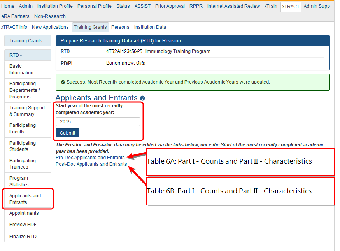Screen dimensions: 340x251
Task: Open the ASSIST menu item
Action: pos(142,6)
